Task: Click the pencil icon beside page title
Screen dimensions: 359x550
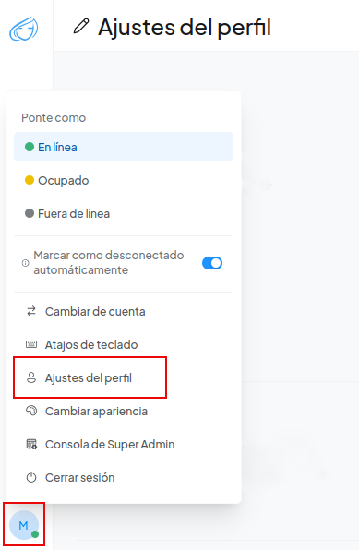Action: (x=81, y=27)
